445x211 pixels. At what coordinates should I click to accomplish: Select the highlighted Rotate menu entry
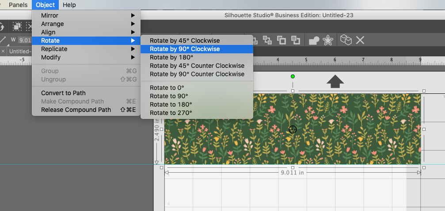(x=86, y=41)
